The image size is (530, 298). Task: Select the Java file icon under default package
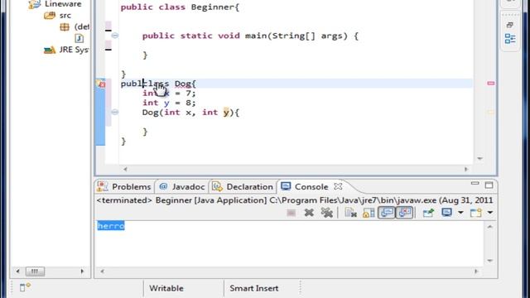click(x=79, y=38)
